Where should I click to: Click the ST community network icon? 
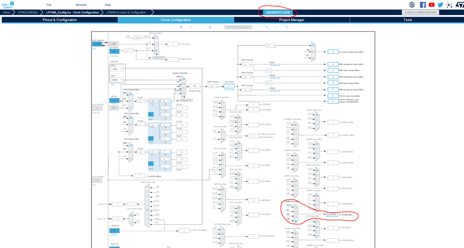click(449, 5)
